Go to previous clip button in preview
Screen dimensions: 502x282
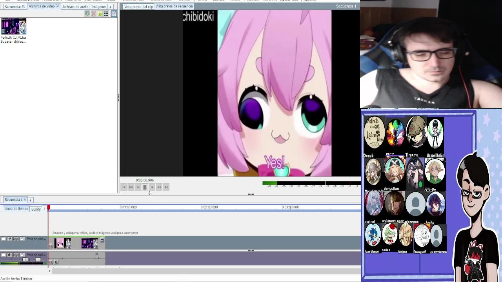click(131, 187)
